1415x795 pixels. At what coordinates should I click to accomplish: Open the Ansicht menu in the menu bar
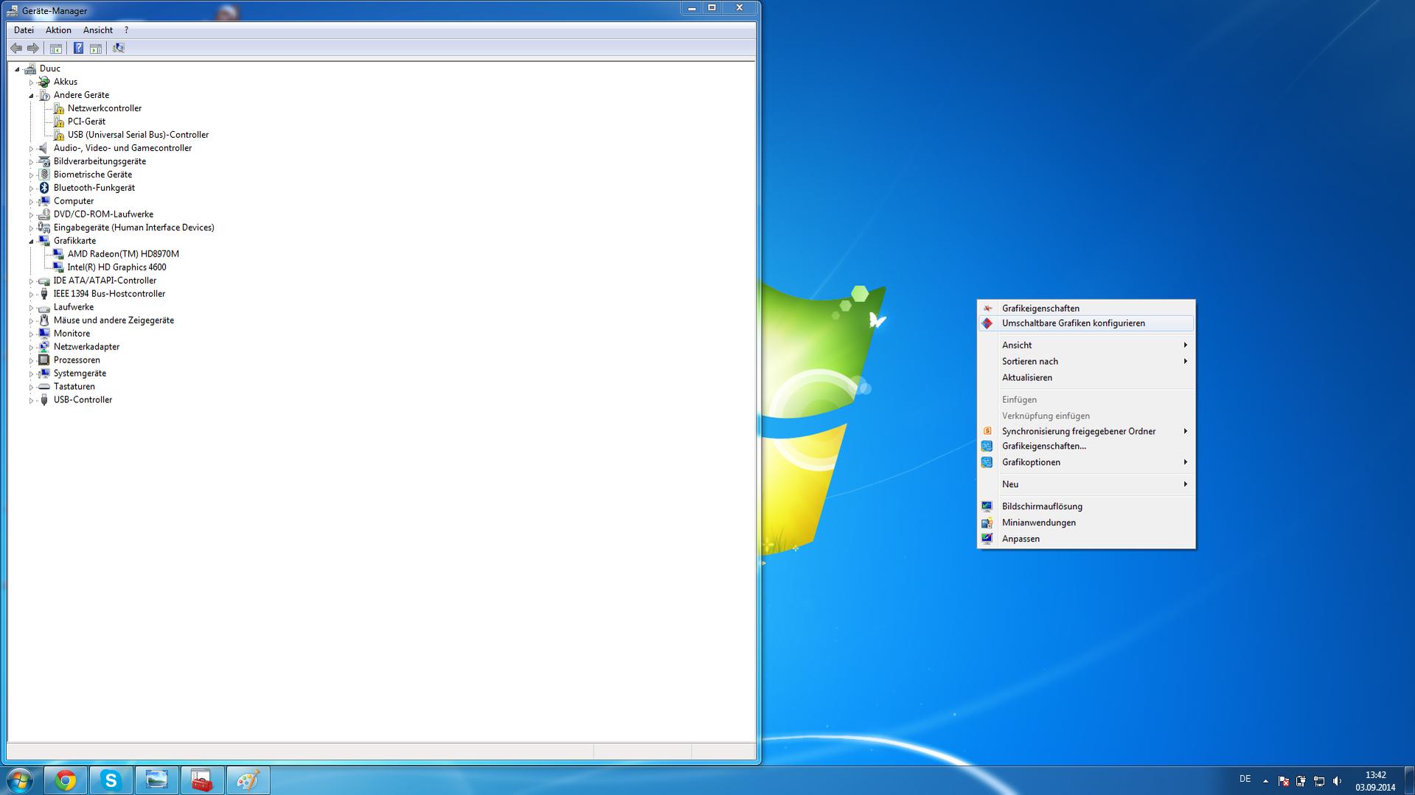click(x=98, y=30)
